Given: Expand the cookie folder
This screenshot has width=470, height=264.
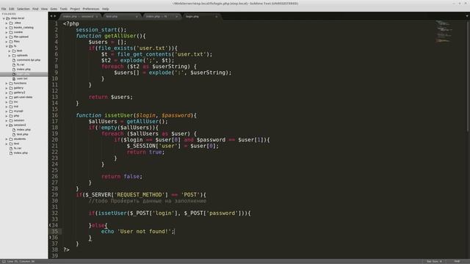Looking at the screenshot, I should coord(7,32).
